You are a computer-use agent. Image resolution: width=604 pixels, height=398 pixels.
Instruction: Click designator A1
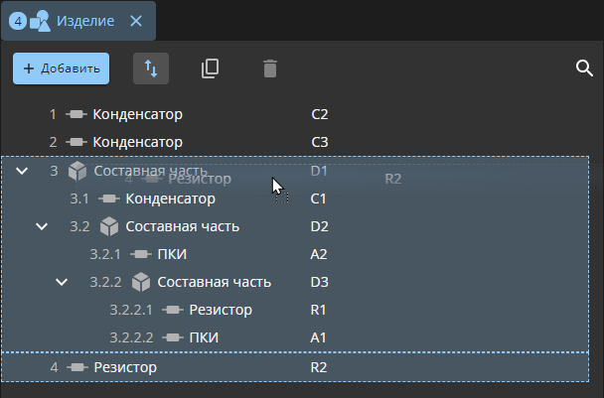[x=318, y=337]
